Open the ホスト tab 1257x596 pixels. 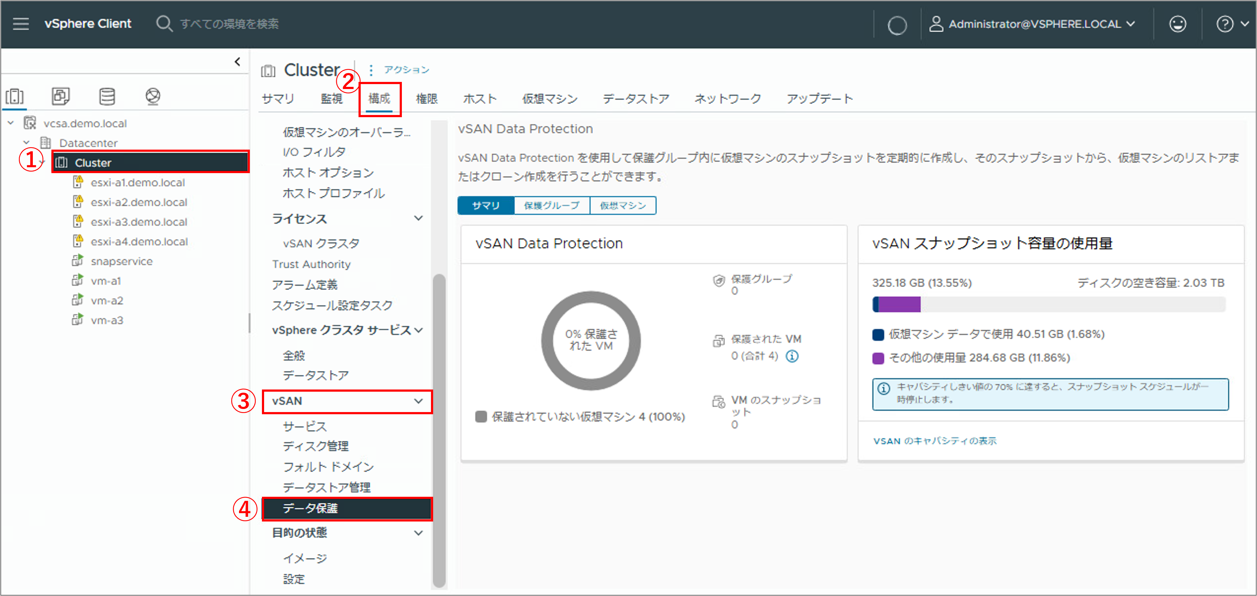click(x=480, y=99)
